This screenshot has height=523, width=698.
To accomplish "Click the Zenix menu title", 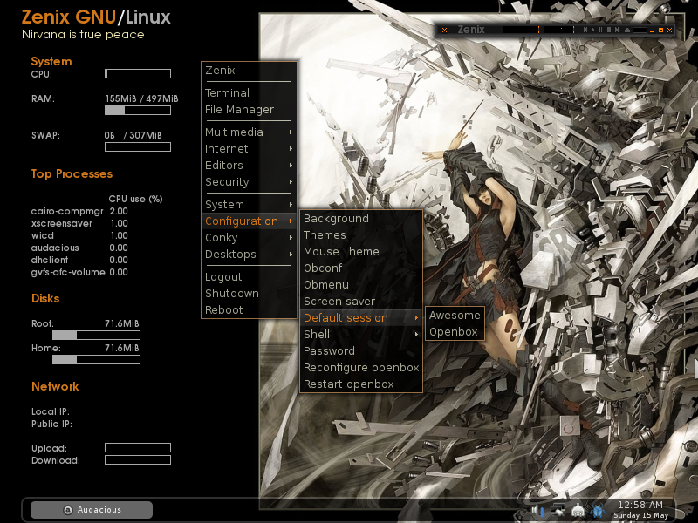I will pos(249,71).
